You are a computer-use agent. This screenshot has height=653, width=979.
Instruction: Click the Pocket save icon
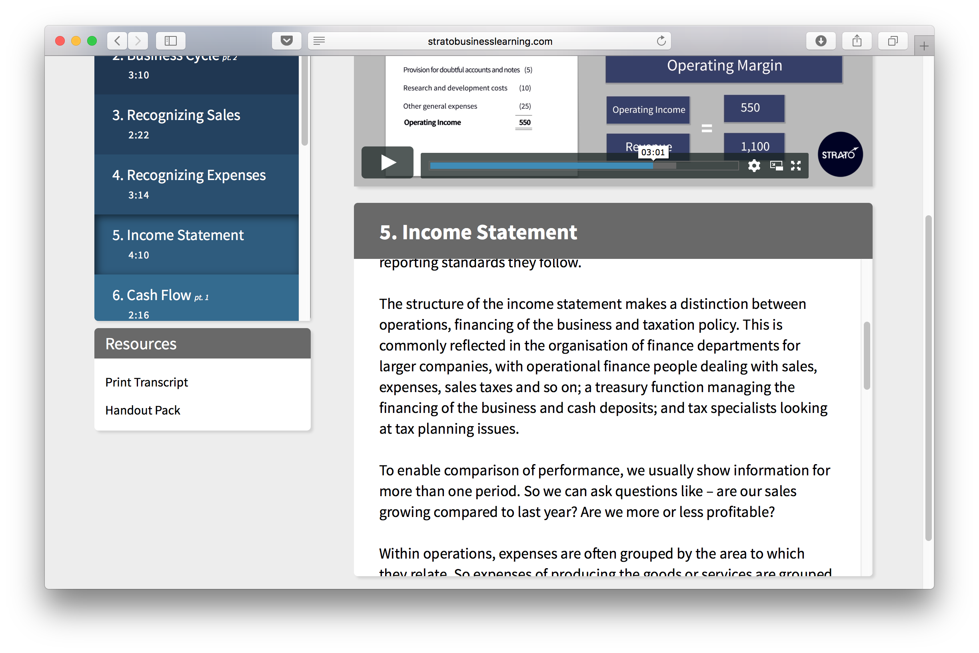pos(286,41)
